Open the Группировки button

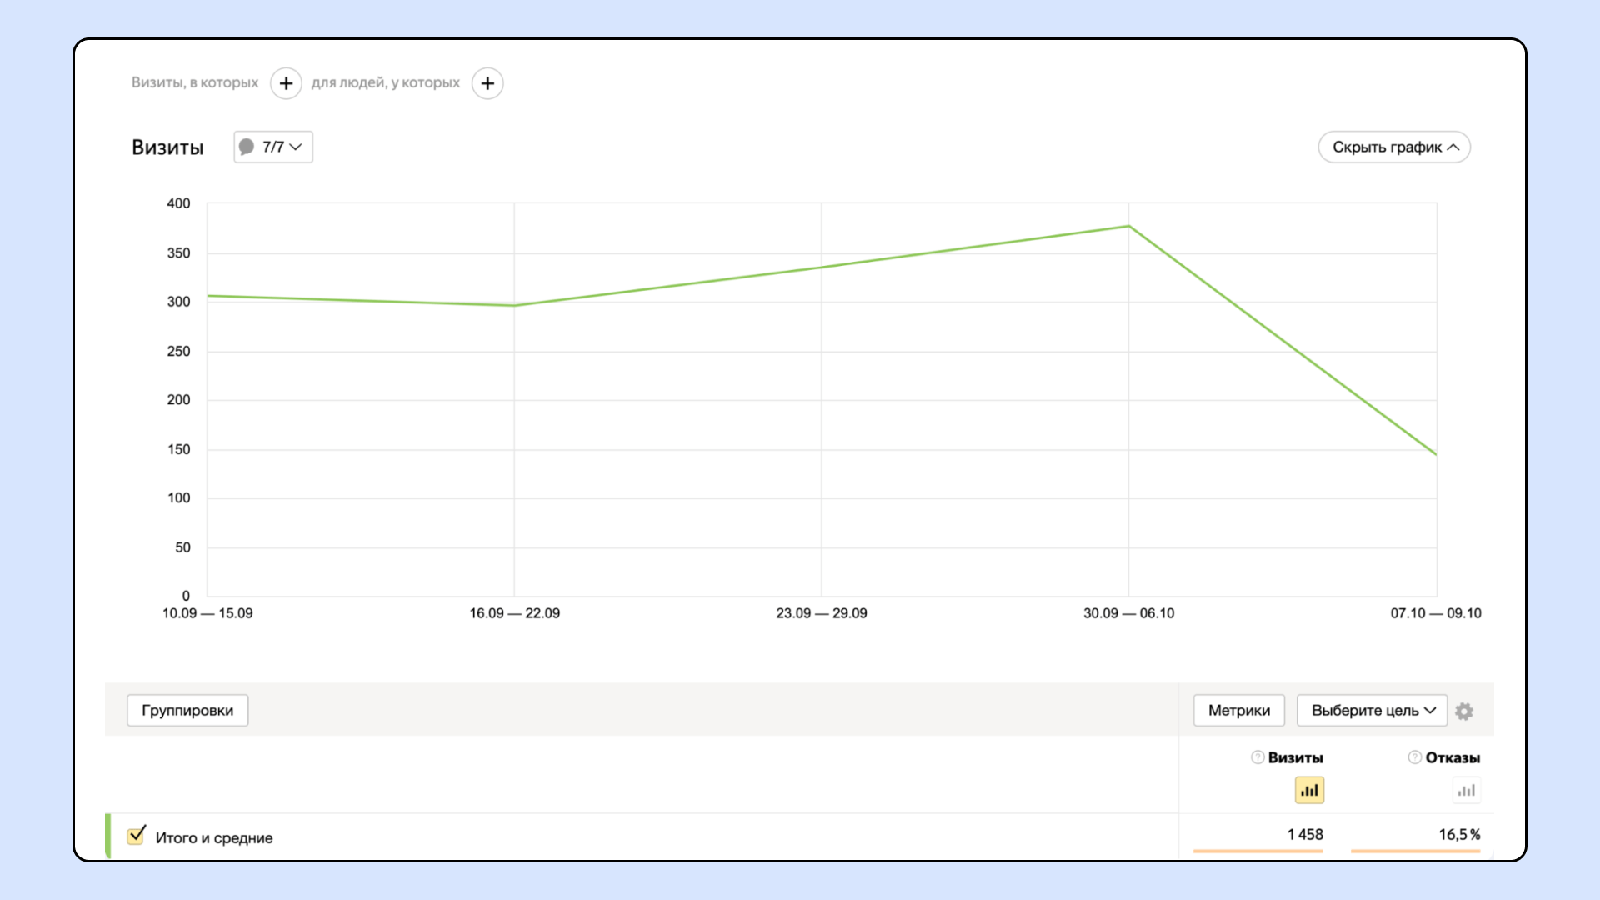(x=187, y=711)
